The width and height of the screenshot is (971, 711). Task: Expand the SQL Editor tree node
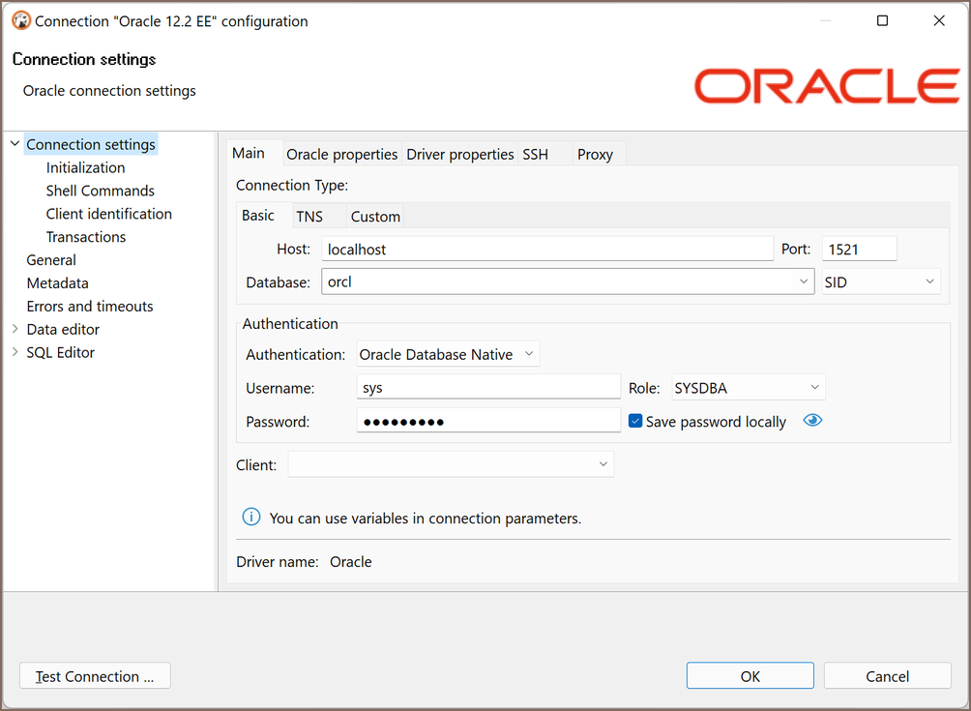(15, 352)
